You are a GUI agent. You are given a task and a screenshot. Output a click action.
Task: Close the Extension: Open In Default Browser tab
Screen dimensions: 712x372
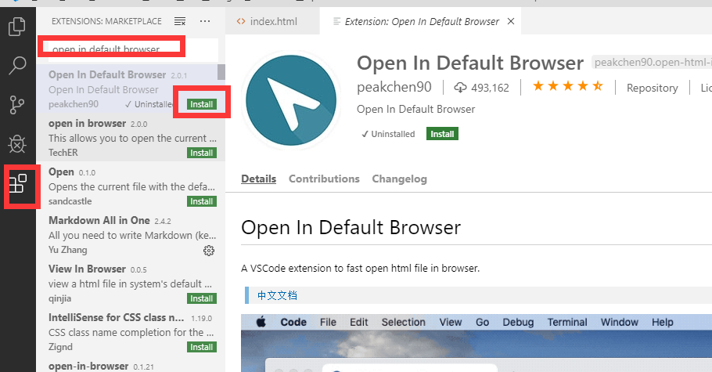click(511, 21)
